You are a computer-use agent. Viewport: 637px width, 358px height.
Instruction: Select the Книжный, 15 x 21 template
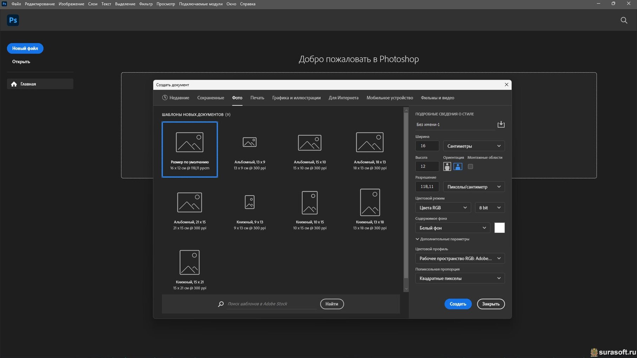tap(190, 270)
